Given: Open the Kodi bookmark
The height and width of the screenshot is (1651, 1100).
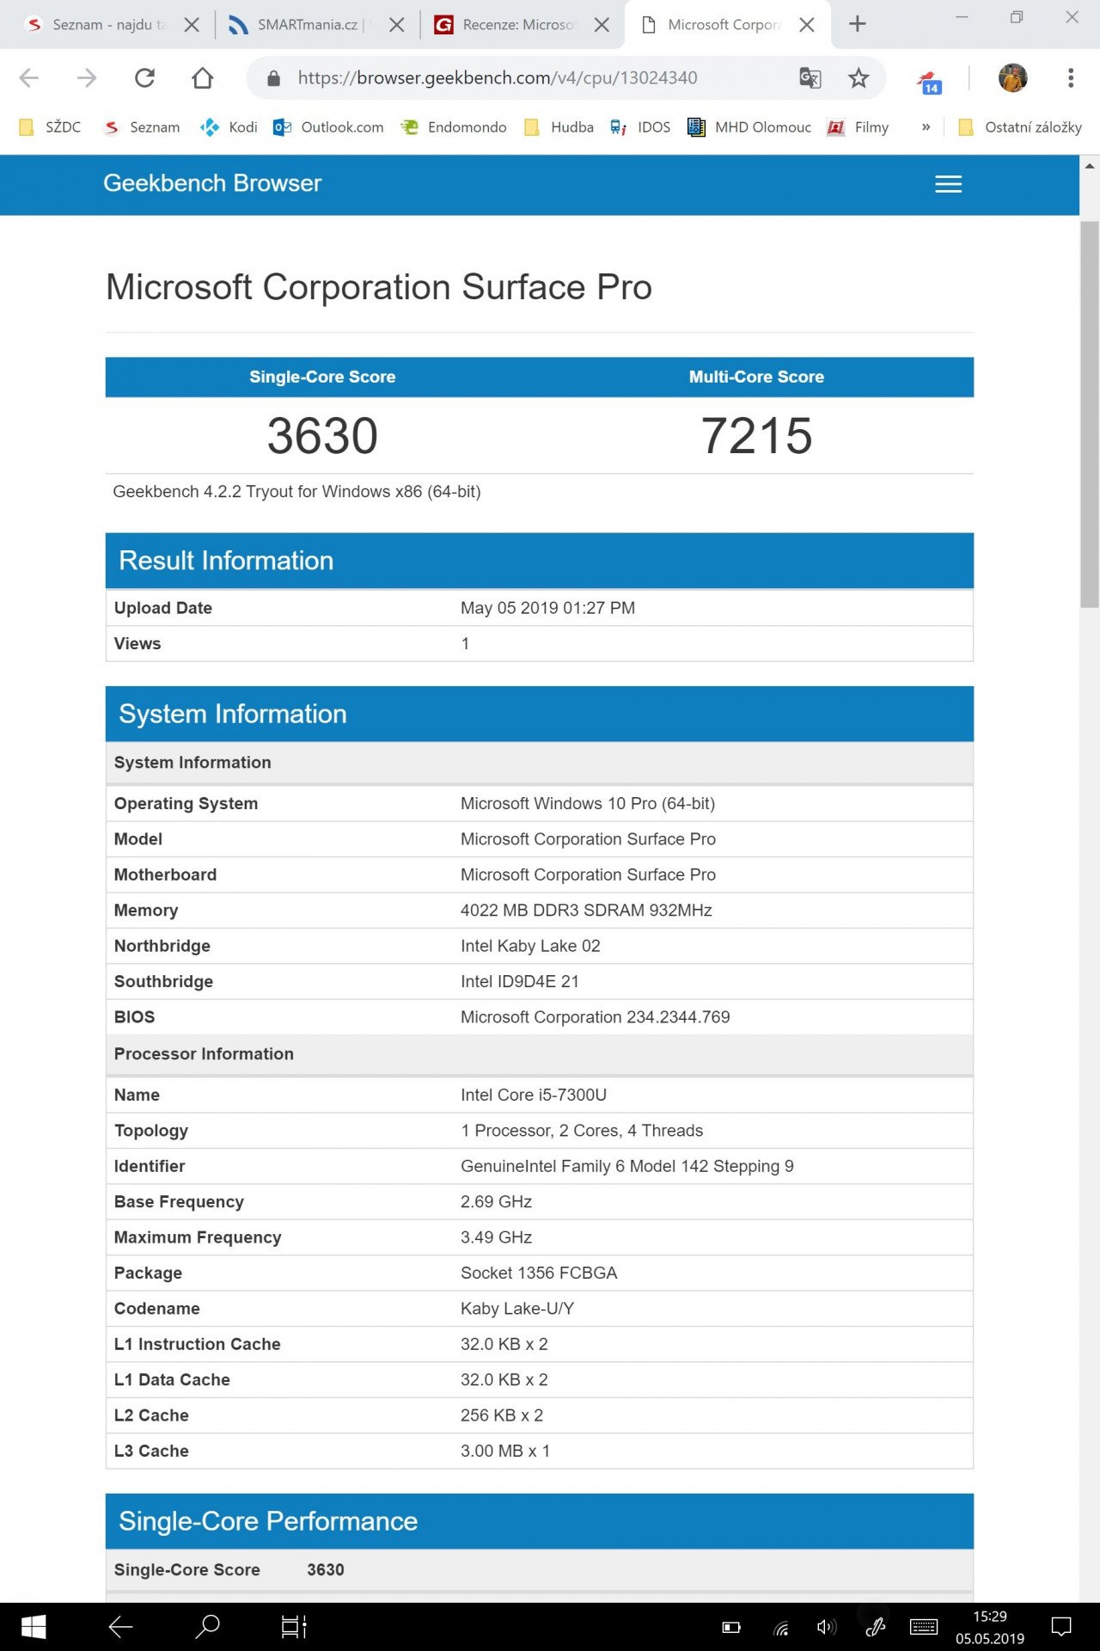Looking at the screenshot, I should 229,127.
